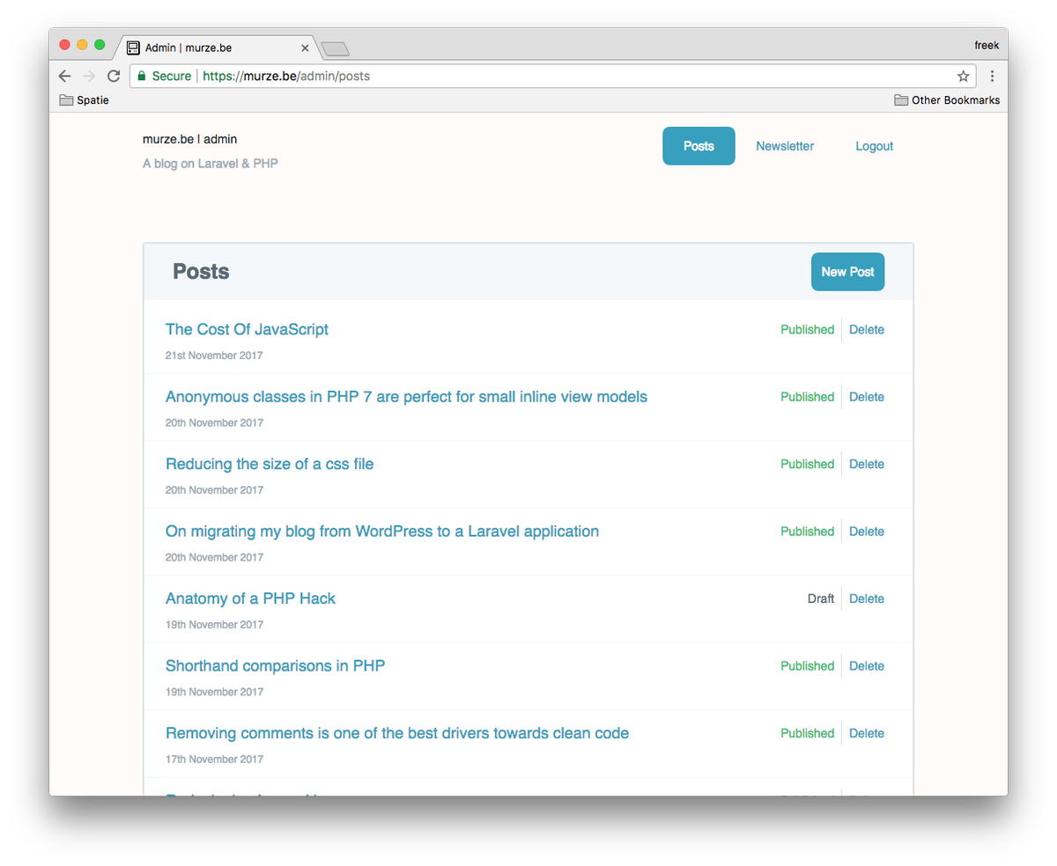Viewport: 1057px width, 866px height.
Task: Click the A blog on Laravel & PHP tagline
Action: pos(211,164)
